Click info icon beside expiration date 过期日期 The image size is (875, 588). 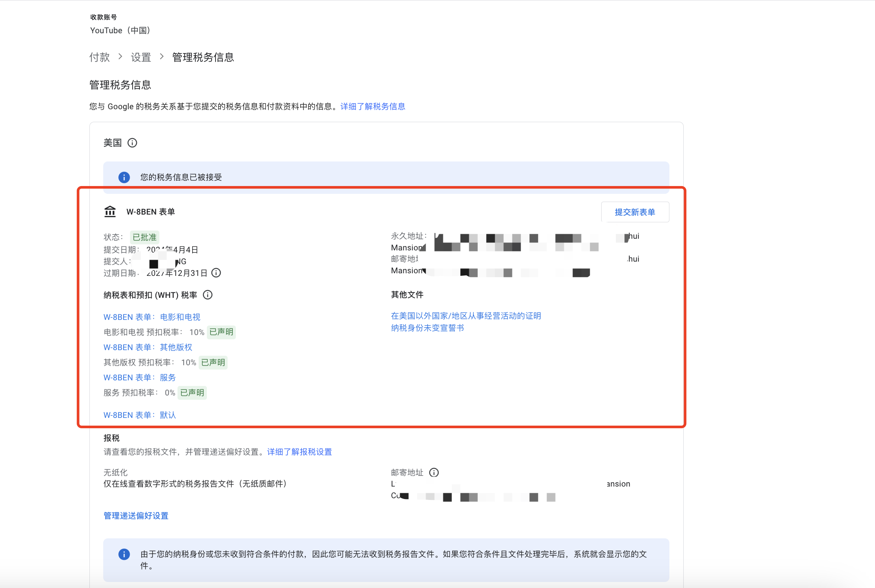coord(216,273)
